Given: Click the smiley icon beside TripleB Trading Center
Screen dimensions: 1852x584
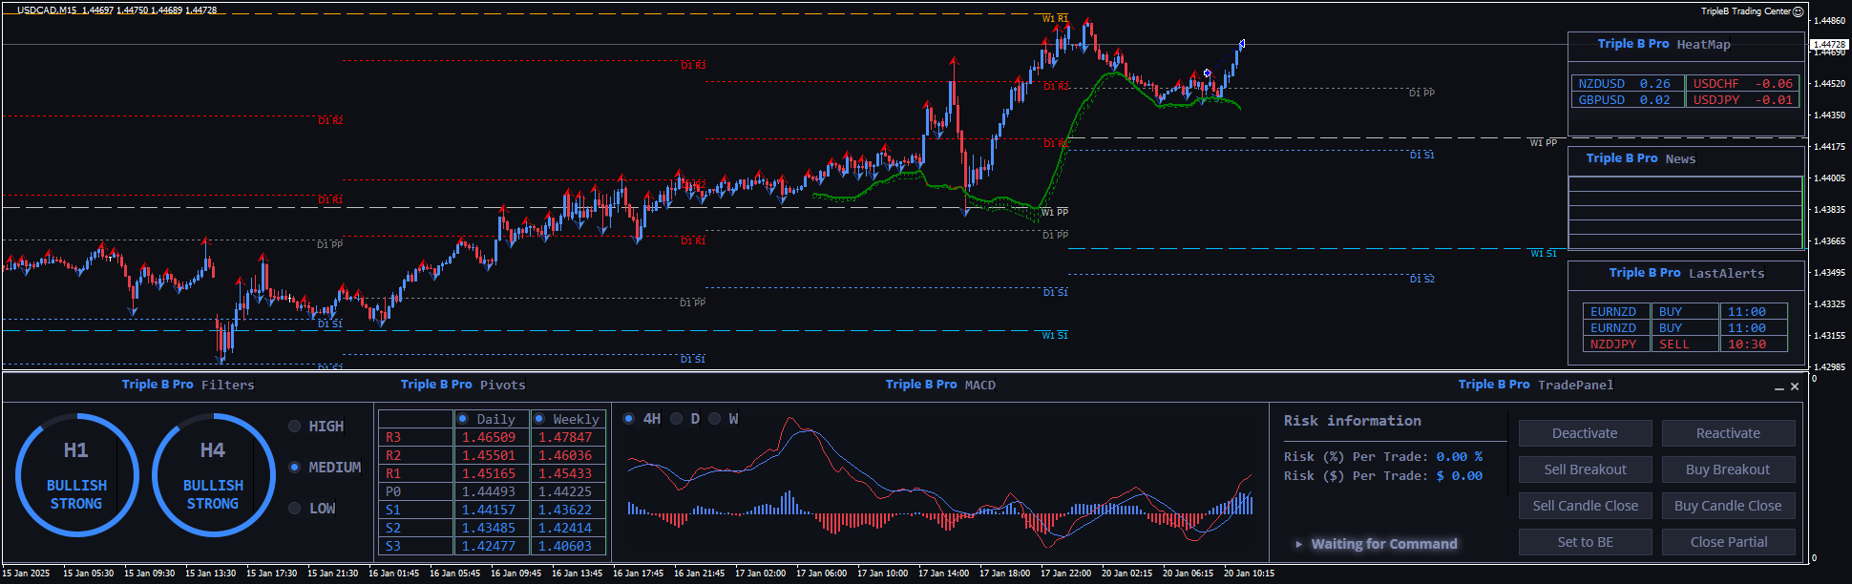Looking at the screenshot, I should click(x=1799, y=11).
